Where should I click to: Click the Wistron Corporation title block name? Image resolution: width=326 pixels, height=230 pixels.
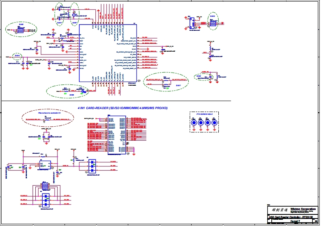point(304,208)
